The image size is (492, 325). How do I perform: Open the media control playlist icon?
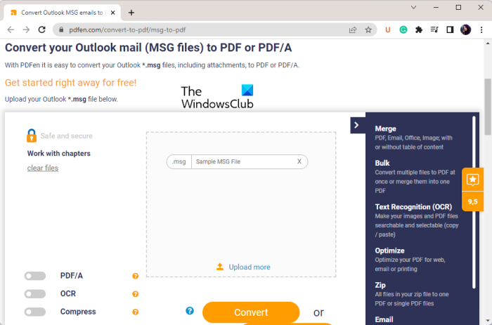pyautogui.click(x=434, y=29)
